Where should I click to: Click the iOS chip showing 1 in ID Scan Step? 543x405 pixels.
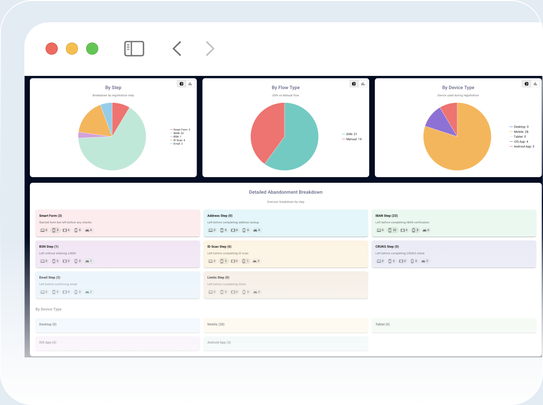point(245,261)
